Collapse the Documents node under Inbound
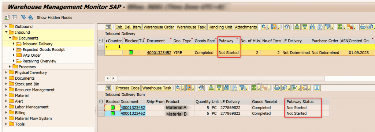Image resolution: width=375 pixels, height=132 pixels. tap(10, 38)
